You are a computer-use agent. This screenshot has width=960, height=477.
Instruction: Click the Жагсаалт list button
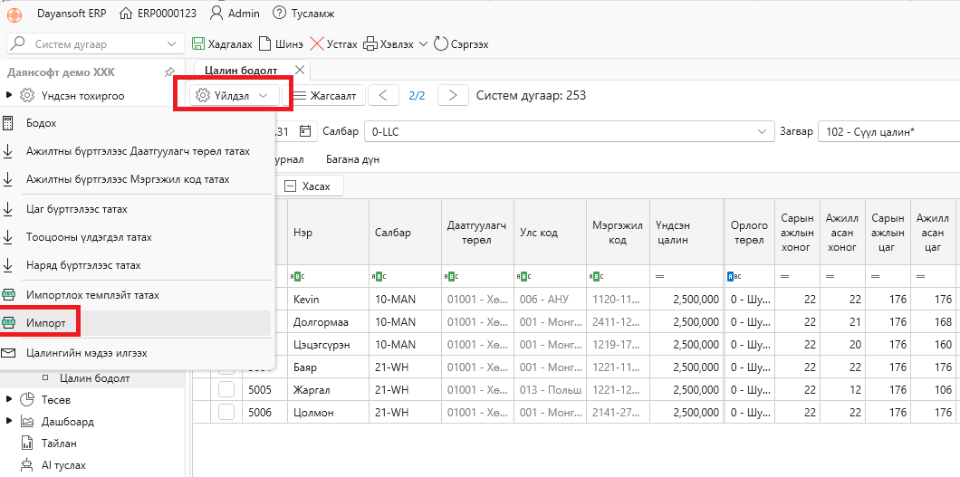[326, 95]
